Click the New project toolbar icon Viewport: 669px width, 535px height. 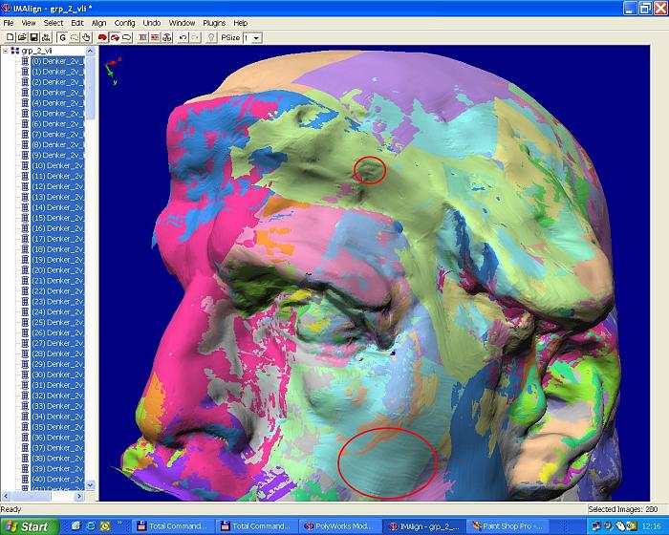9,37
